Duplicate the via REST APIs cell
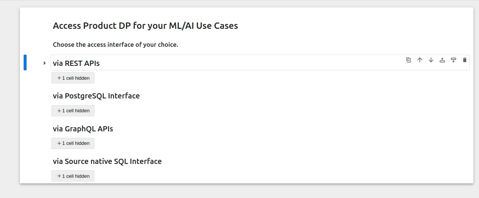479x198 pixels. coord(409,60)
